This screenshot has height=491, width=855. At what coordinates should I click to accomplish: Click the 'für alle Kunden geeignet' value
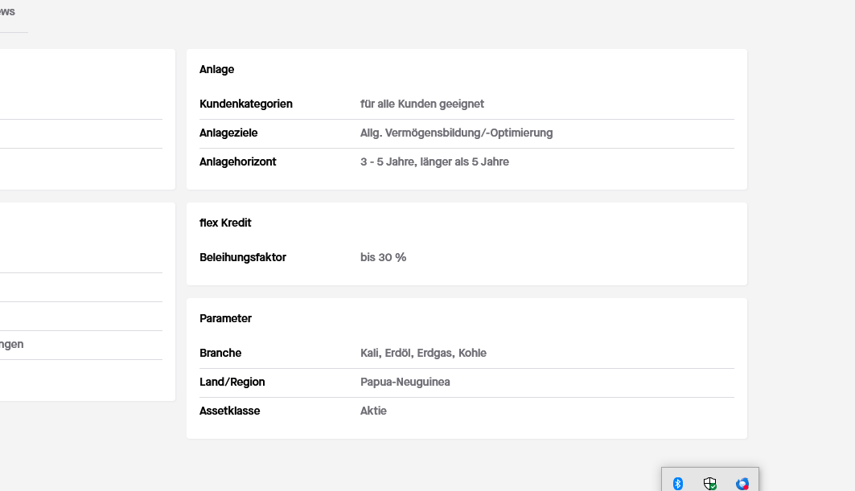pos(422,104)
